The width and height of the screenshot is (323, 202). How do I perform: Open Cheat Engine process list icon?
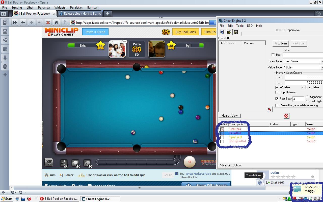point(222,32)
